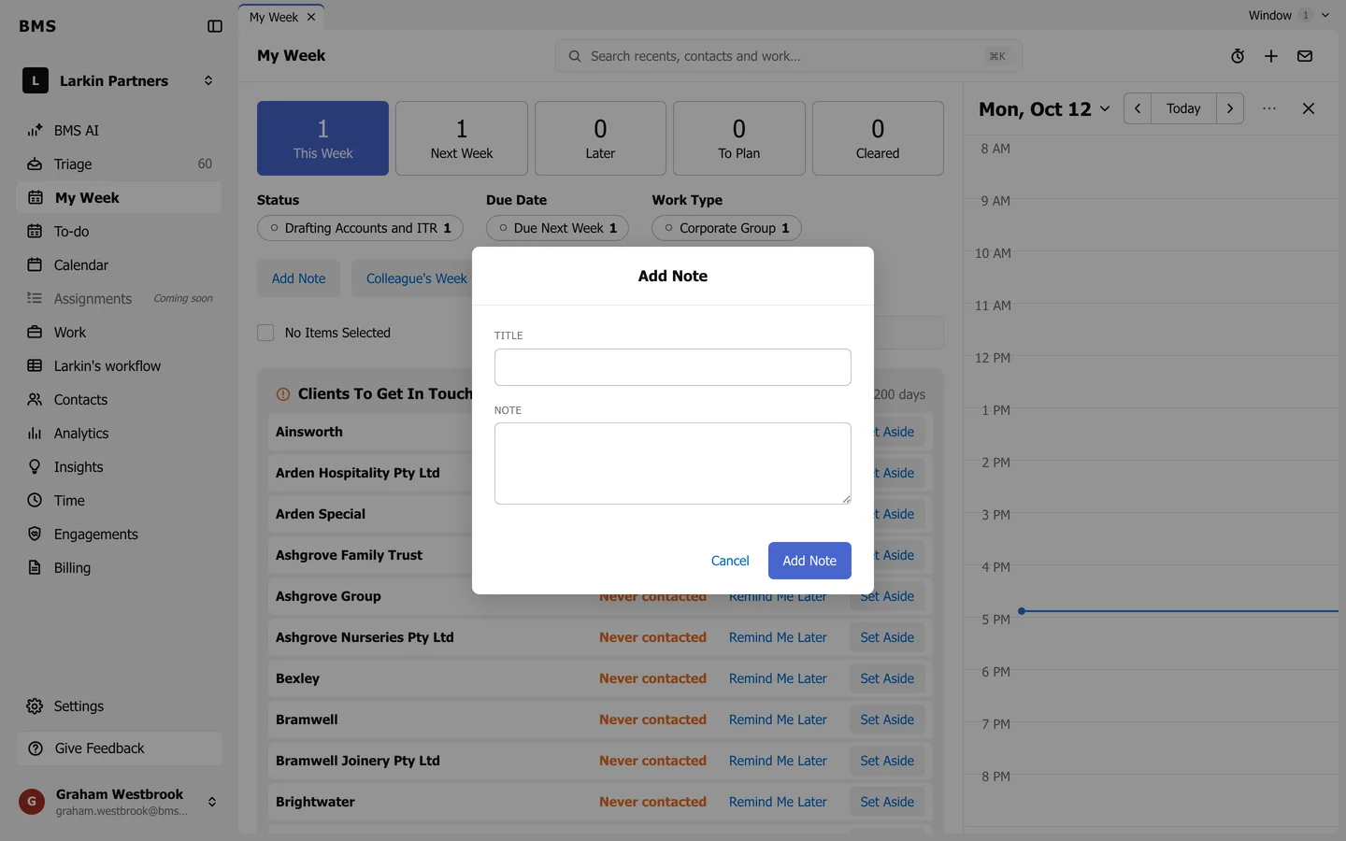The height and width of the screenshot is (841, 1346).
Task: Open Larkin's workflow table icon
Action: 35,366
